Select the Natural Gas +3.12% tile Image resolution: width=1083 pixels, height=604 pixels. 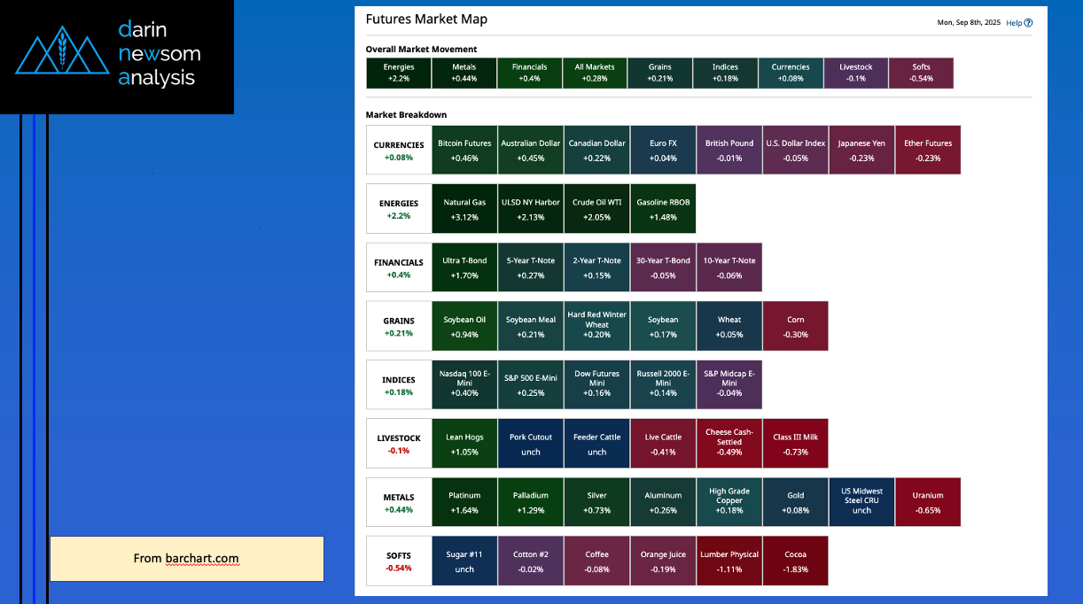(464, 209)
